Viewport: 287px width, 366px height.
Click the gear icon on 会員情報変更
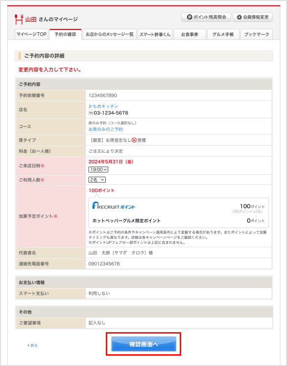239,17
